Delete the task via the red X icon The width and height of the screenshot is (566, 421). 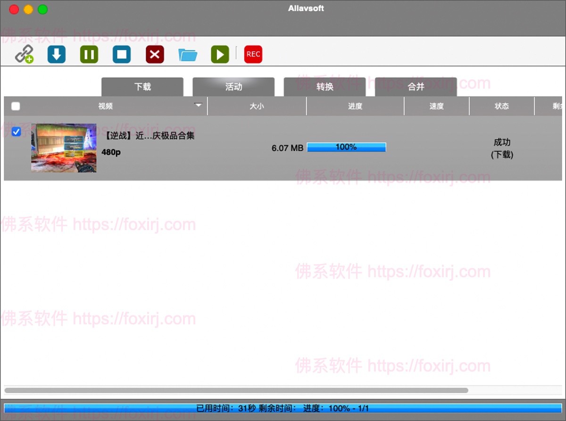pos(155,54)
